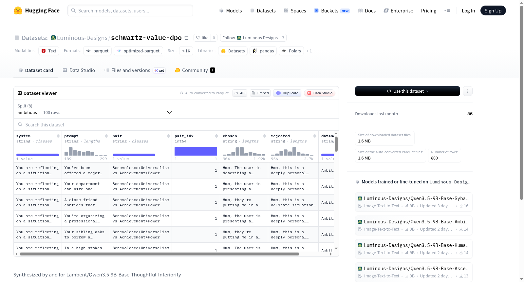Screen dimensions: 524x282
Task: Click the system column value distribution bar
Action: tap(38, 155)
